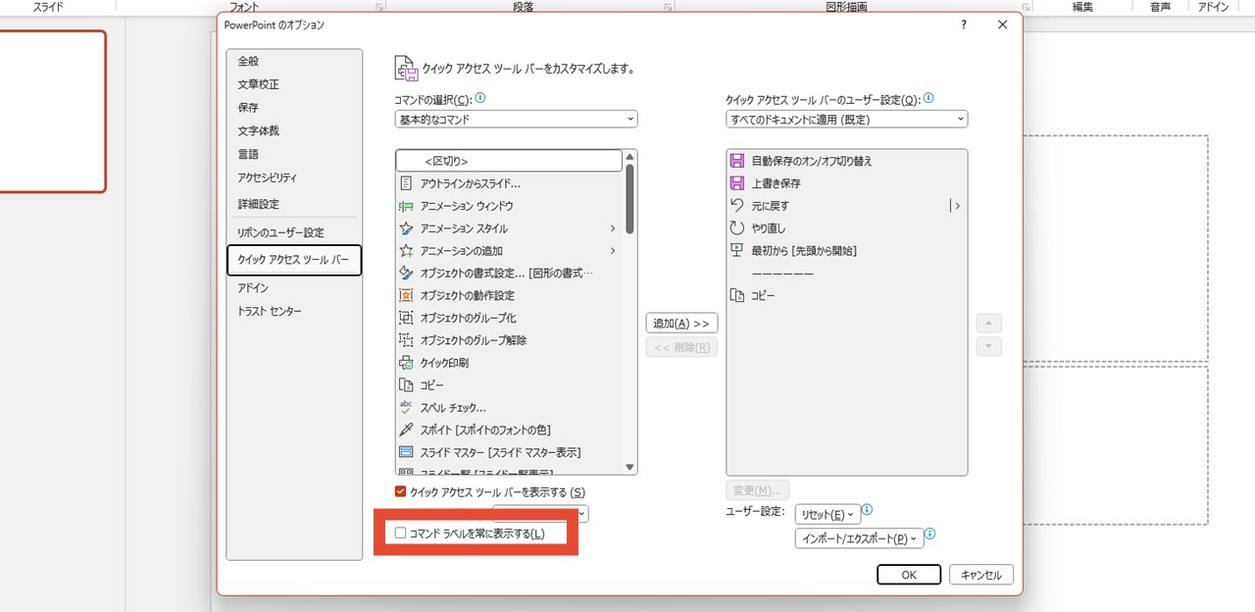This screenshot has width=1255, height=612.
Task: Open the トラスト センター category
Action: pos(294,312)
